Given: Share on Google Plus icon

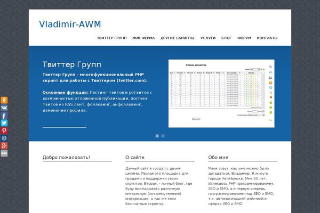Looking at the screenshot, I should pyautogui.click(x=4, y=145).
